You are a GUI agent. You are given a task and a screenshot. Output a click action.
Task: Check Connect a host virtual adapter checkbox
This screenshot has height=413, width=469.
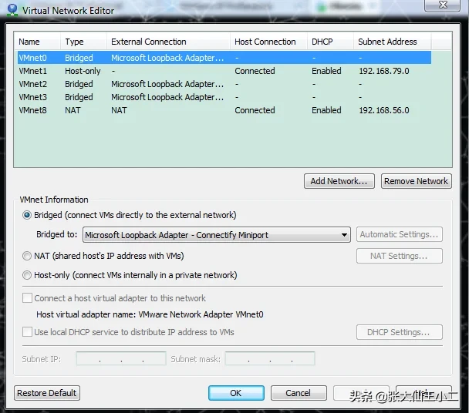(x=27, y=297)
